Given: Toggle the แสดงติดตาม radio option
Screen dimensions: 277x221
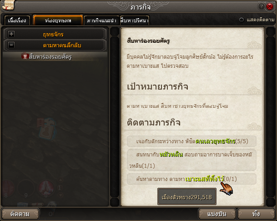Looking at the screenshot, I should pyautogui.click(x=242, y=20).
